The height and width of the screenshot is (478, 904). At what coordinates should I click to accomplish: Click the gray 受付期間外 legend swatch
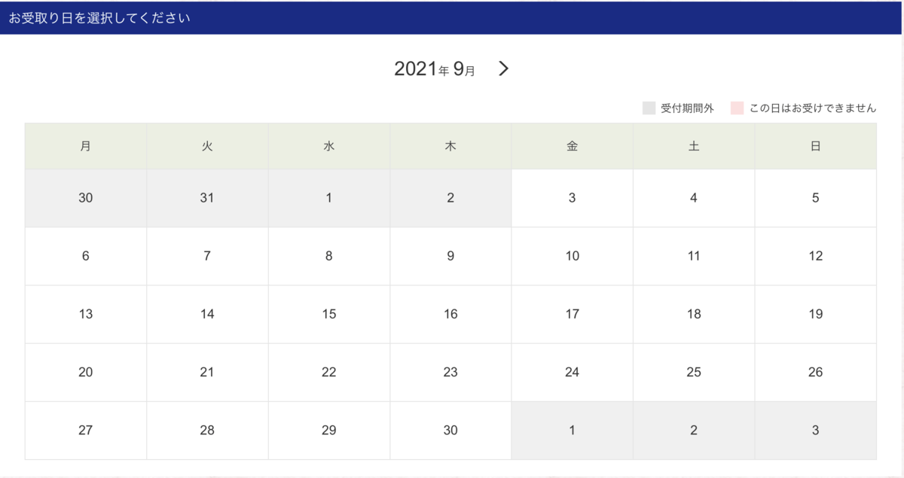[649, 108]
